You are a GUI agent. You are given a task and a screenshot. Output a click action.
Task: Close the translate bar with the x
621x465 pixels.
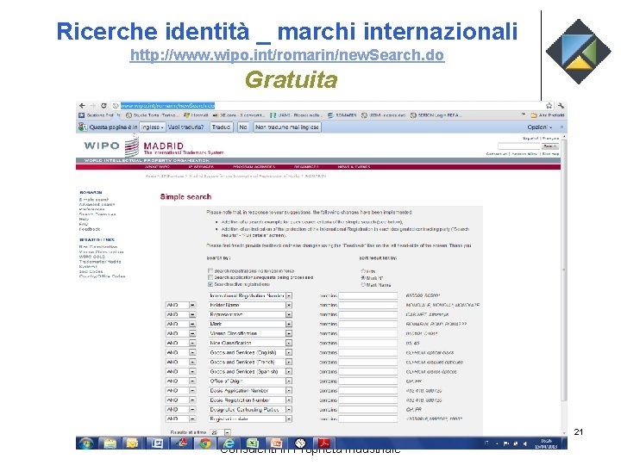pyautogui.click(x=561, y=127)
